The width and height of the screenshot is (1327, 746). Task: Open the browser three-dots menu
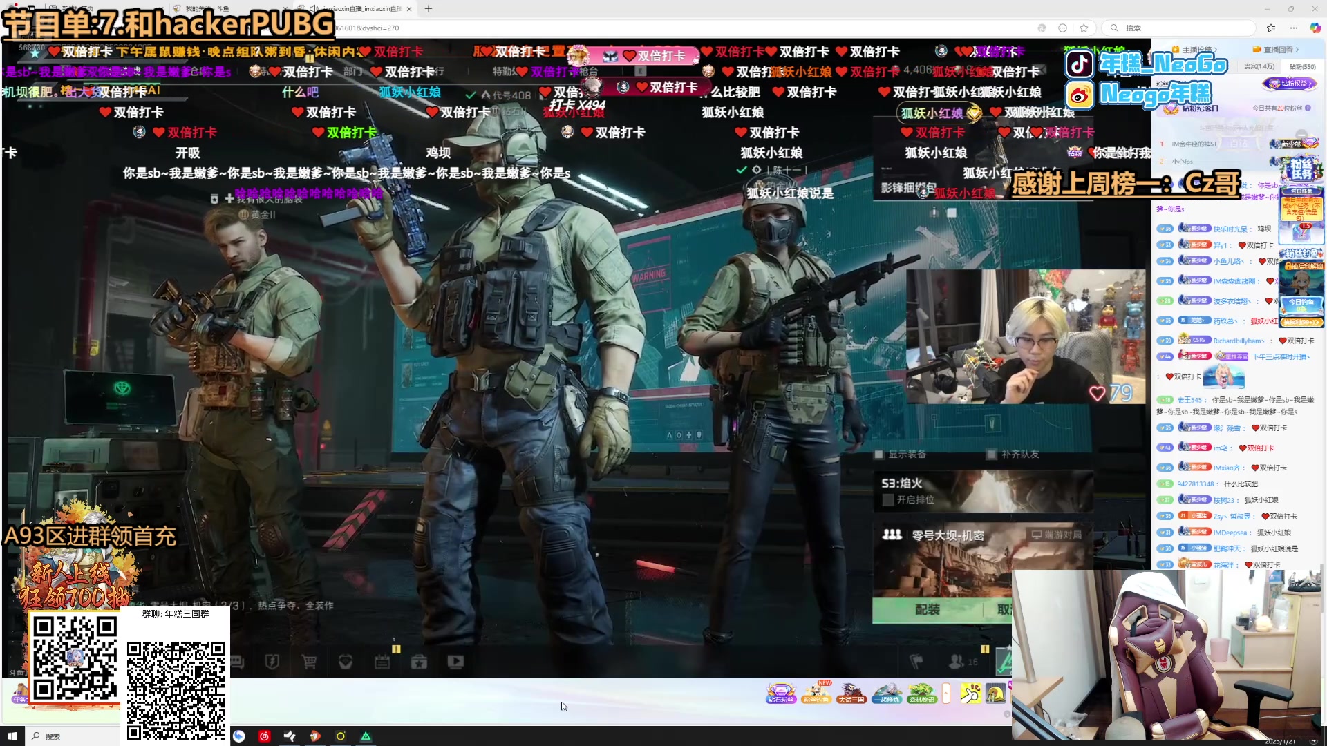pyautogui.click(x=1293, y=28)
